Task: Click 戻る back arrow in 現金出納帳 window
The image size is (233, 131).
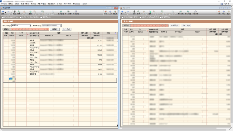Action: pos(122,12)
